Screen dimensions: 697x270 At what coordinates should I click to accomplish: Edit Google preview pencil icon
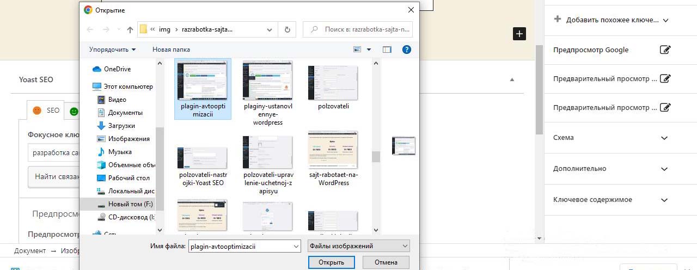[665, 50]
